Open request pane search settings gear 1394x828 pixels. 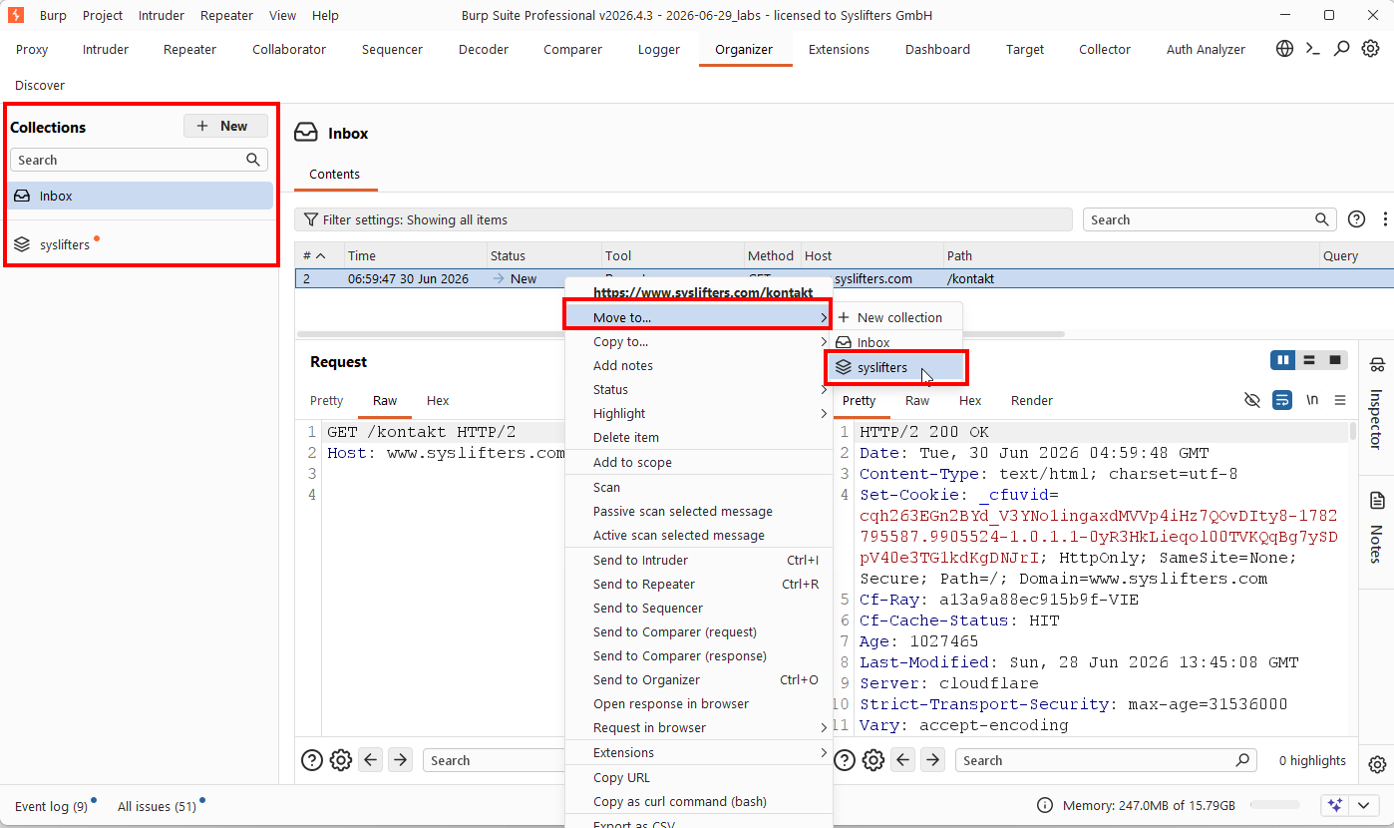click(x=341, y=760)
